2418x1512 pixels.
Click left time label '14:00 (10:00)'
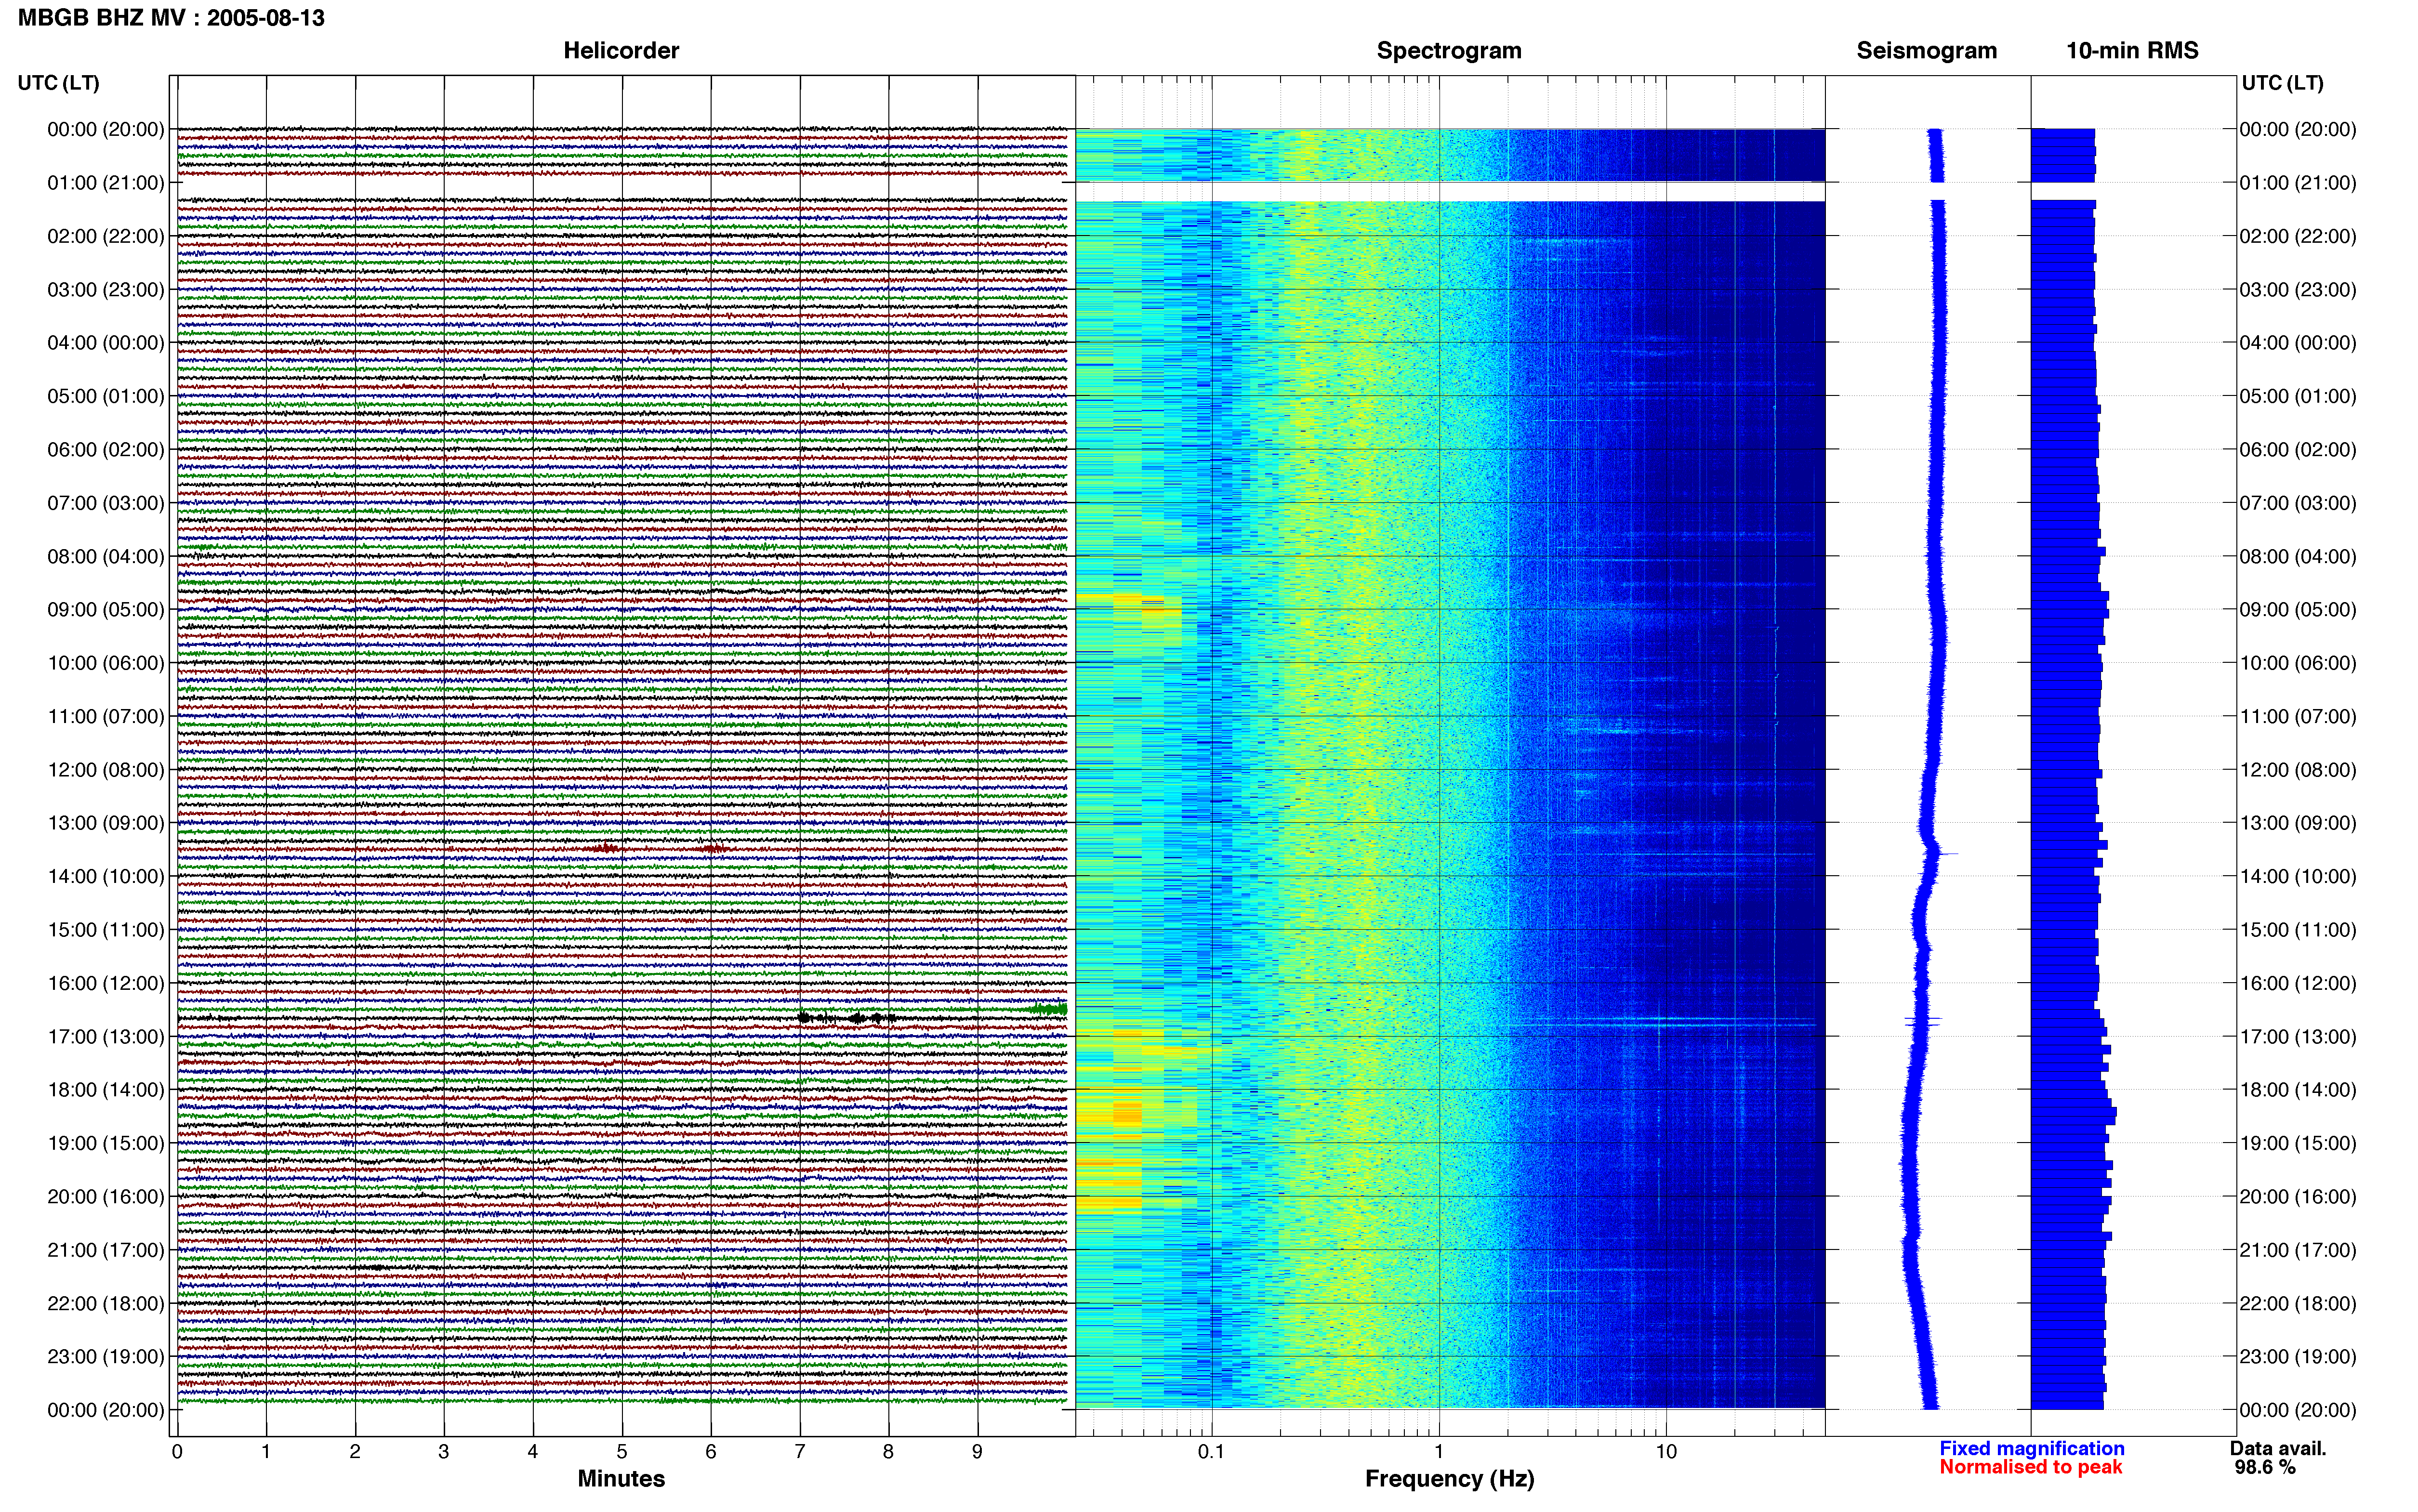(x=106, y=877)
